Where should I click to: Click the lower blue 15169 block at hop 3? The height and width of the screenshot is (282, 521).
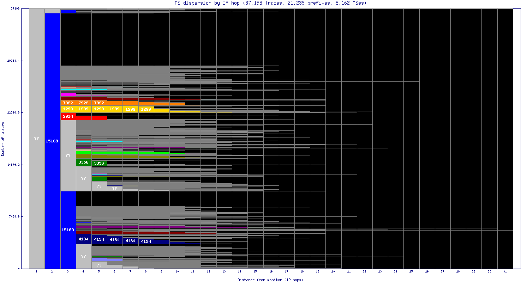(x=68, y=230)
